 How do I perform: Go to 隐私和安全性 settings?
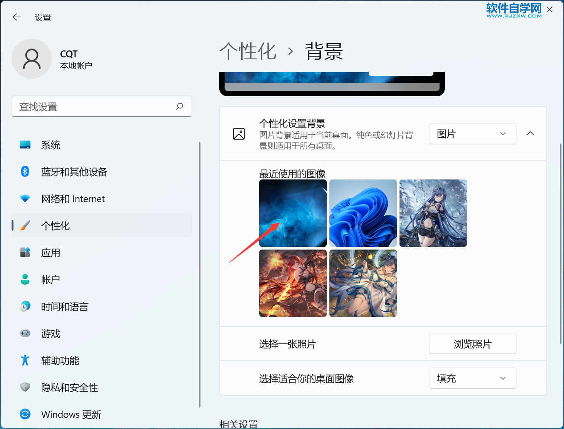pos(69,387)
